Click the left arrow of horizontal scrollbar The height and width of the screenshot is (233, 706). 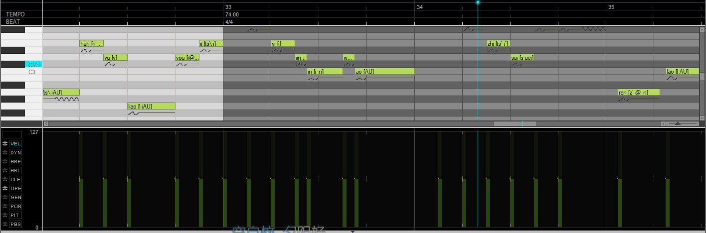(x=46, y=123)
